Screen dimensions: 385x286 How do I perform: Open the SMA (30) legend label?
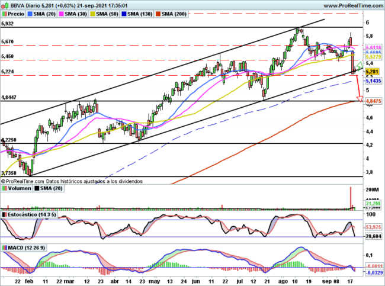[x=76, y=14]
